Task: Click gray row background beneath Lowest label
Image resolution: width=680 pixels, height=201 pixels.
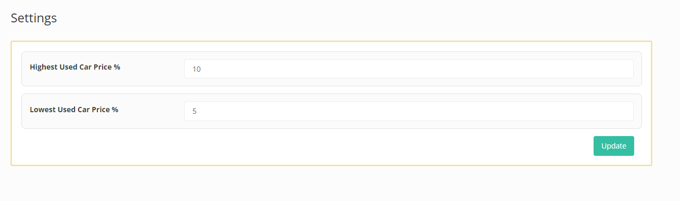Action: [x=75, y=122]
